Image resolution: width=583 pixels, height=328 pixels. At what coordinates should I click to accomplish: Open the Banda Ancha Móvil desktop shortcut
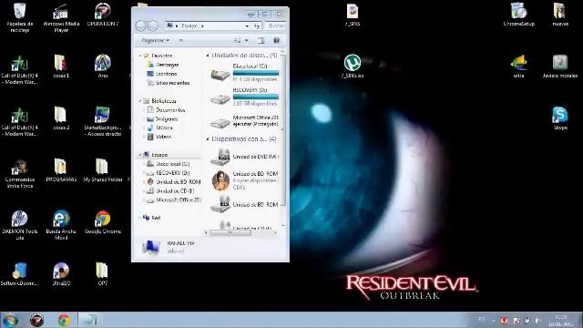coord(61,225)
